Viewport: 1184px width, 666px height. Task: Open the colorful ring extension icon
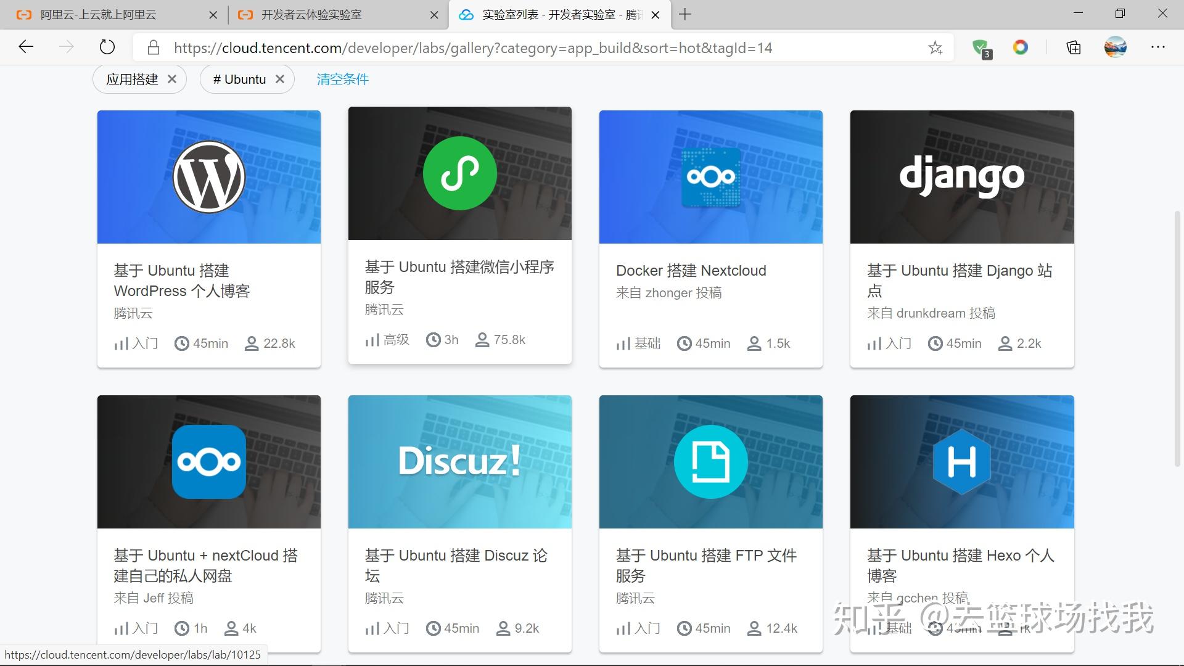(x=1021, y=47)
